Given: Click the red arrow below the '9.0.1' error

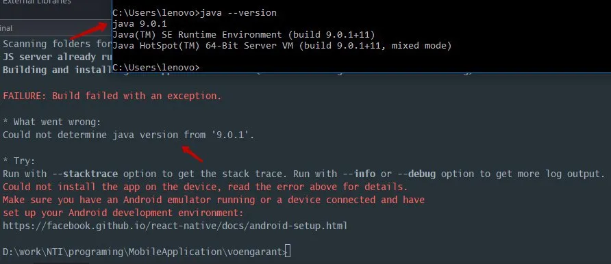Looking at the screenshot, I should (192, 154).
